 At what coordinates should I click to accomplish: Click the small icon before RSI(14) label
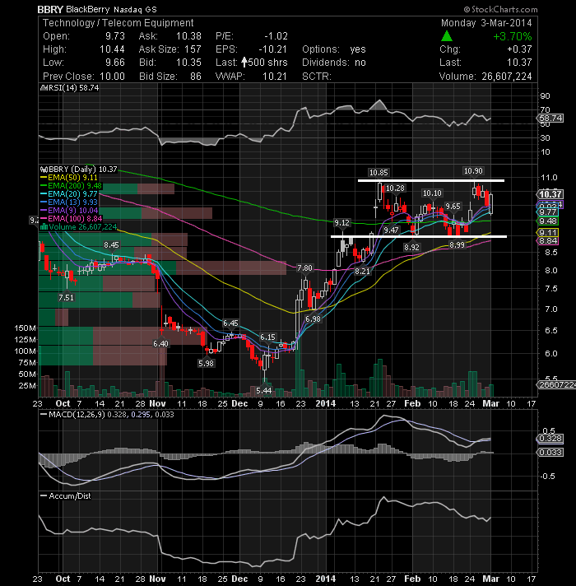44,88
